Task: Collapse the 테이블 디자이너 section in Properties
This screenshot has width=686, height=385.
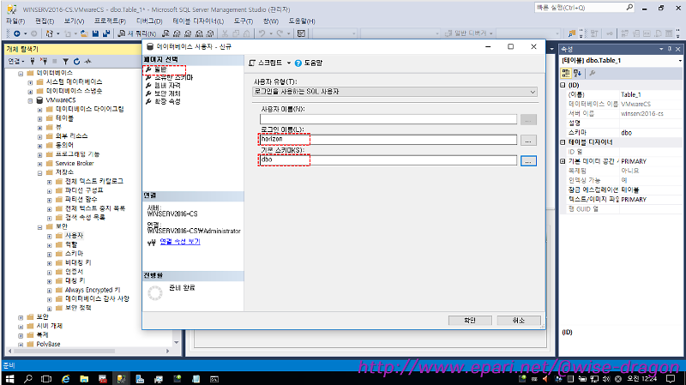Action: [563, 142]
